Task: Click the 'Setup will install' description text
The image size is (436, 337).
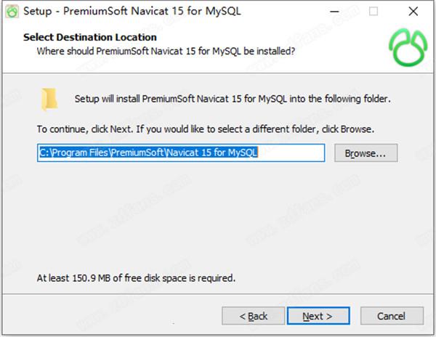Action: coord(233,99)
